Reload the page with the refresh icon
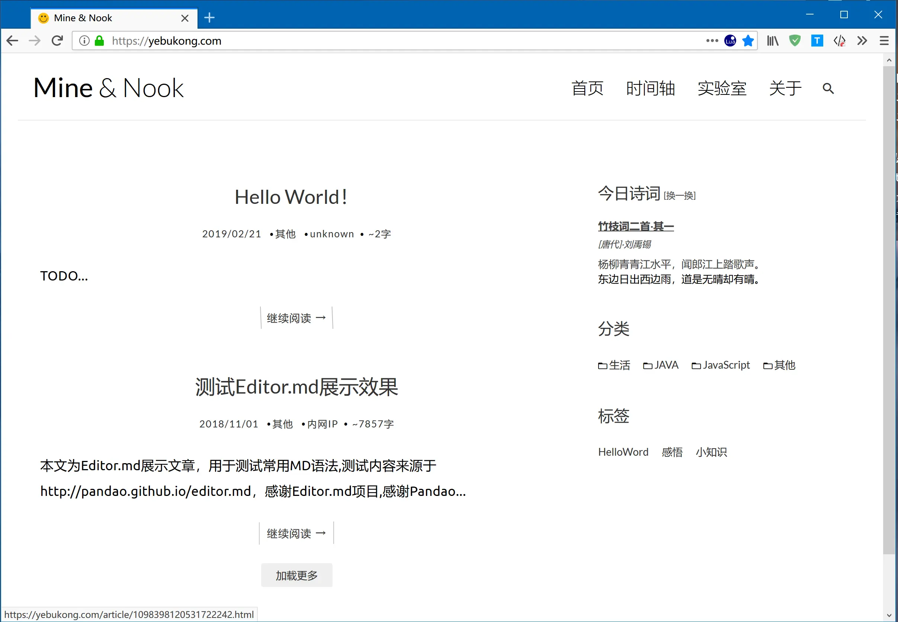The image size is (898, 622). (x=57, y=41)
